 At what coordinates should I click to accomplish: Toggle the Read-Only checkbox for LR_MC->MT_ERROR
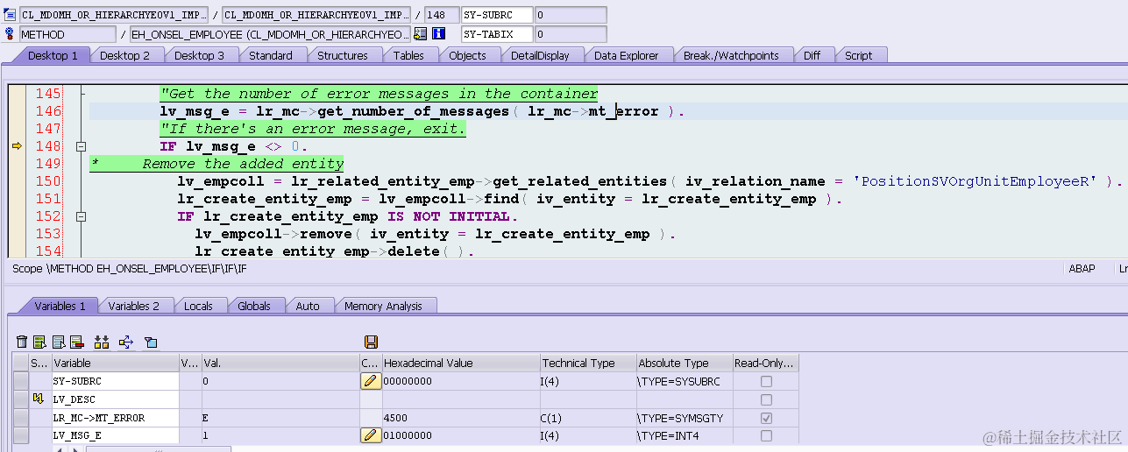tap(766, 418)
